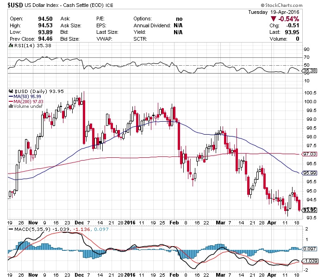Click the volume bars icon in legend
Image resolution: width=324 pixels, height=279 pixels.
[11, 106]
